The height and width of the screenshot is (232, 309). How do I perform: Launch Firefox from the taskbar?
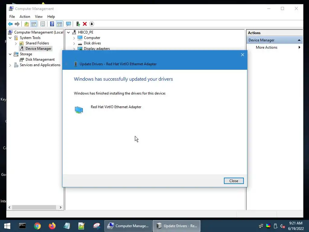pyautogui.click(x=52, y=226)
